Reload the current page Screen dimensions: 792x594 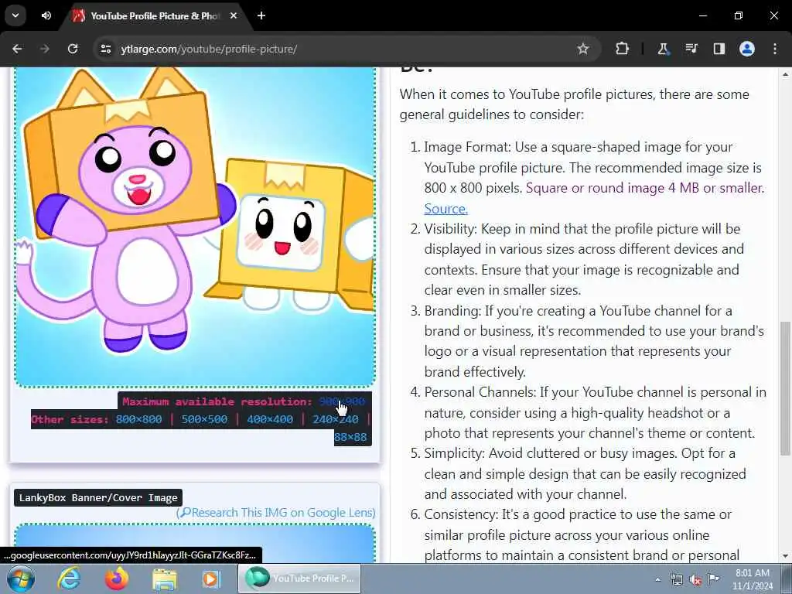(73, 49)
